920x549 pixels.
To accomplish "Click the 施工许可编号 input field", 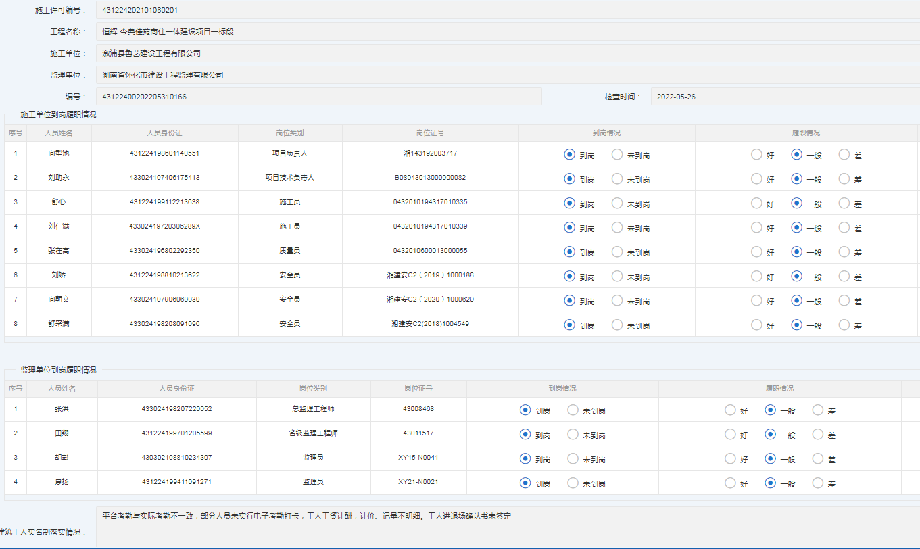I will tap(508, 10).
